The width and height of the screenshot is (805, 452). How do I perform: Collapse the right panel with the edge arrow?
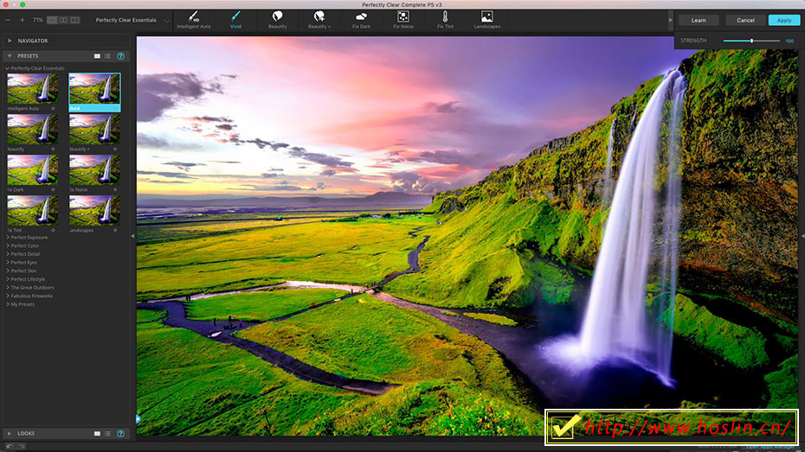tap(802, 236)
